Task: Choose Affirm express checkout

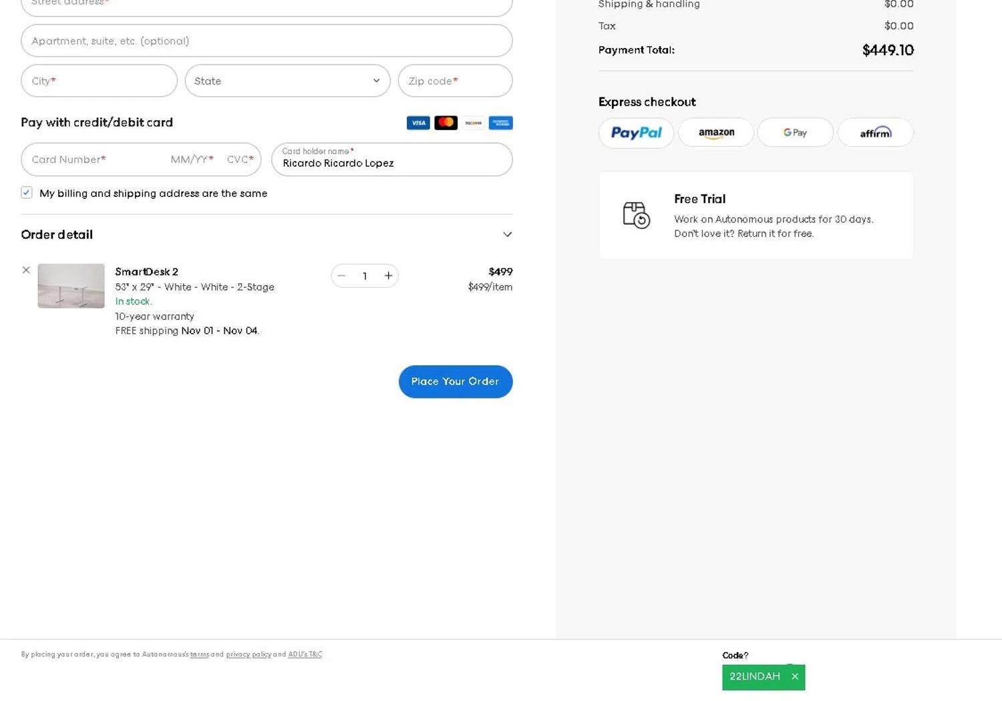Action: coord(876,133)
